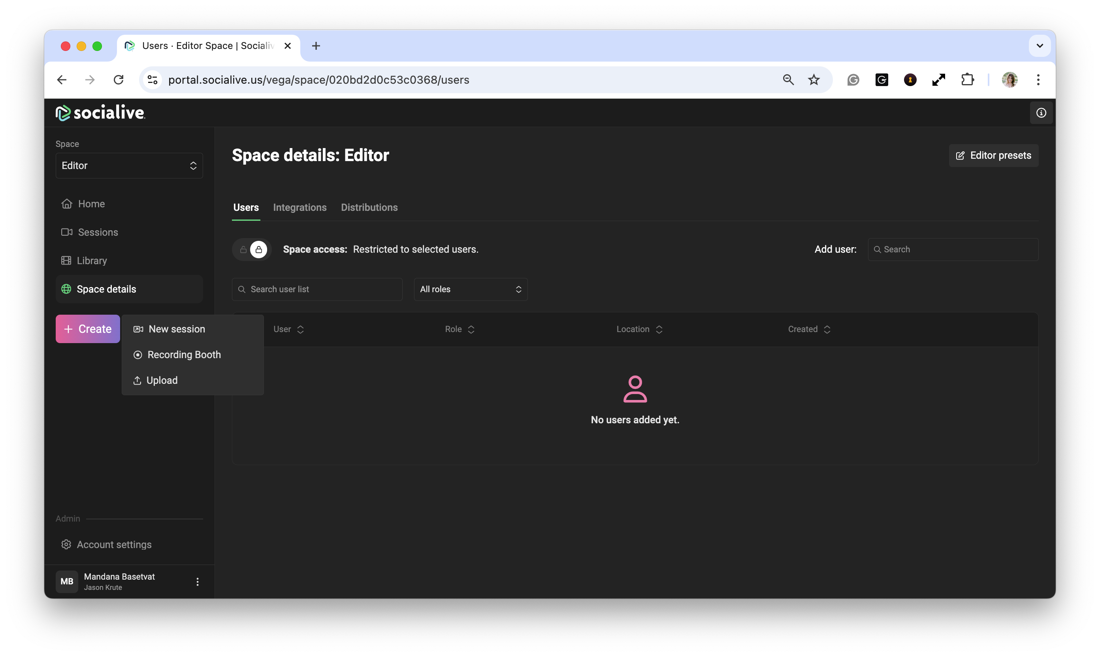
Task: Expand the Editor space selector
Action: point(129,165)
